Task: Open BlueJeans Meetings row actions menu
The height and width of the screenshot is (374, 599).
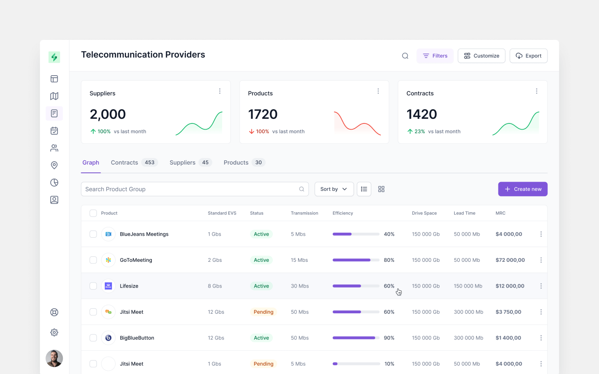Action: (541, 234)
